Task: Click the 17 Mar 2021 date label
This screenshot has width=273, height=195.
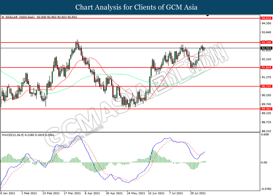Action: click(x=73, y=193)
